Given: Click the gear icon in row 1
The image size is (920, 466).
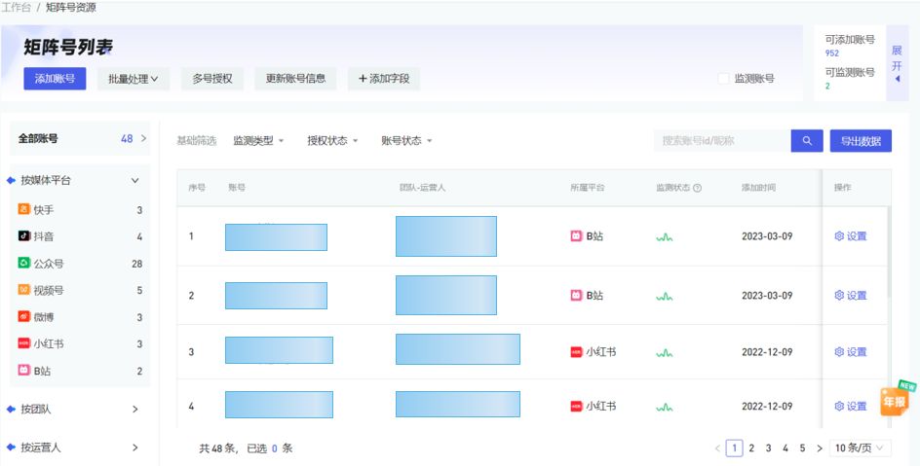Looking at the screenshot, I should coord(839,236).
